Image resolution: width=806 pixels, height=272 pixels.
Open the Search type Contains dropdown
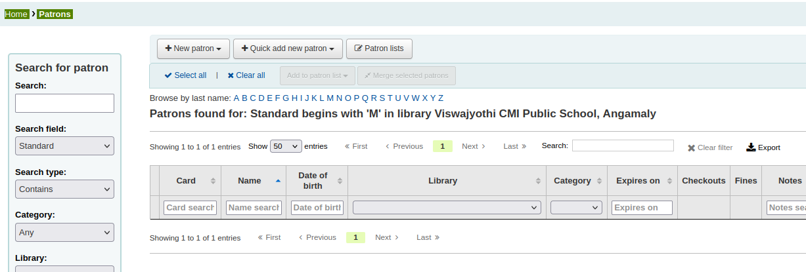[64, 189]
